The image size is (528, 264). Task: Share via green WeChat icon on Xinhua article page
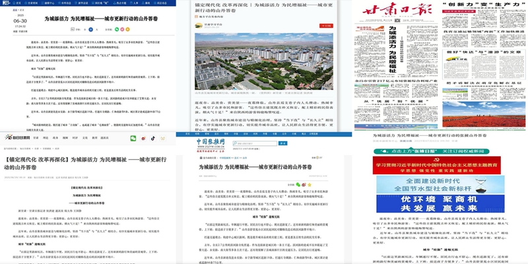click(117, 29)
